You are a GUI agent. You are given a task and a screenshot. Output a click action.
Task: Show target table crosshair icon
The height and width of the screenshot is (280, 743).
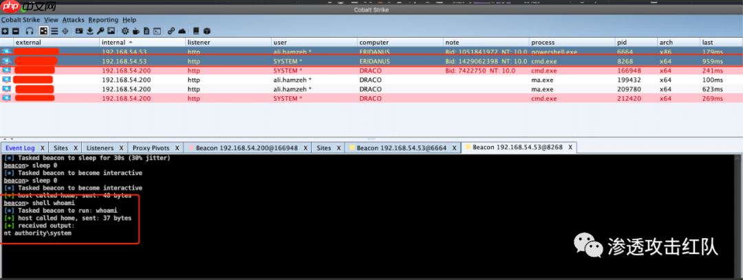coord(65,31)
